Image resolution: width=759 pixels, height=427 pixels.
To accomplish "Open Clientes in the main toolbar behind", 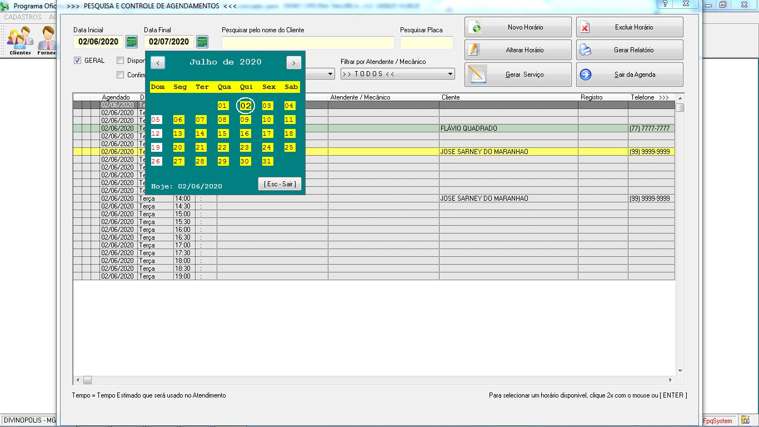I will coord(21,41).
